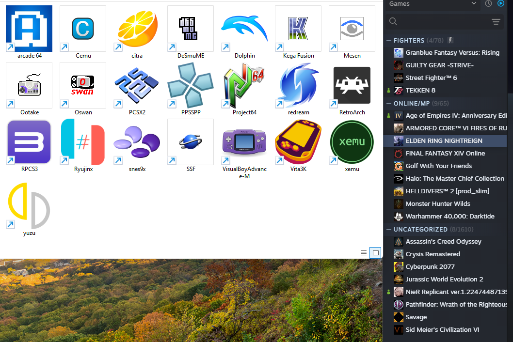Open the redream swirl icon
Image resolution: width=513 pixels, height=342 pixels.
point(298,85)
